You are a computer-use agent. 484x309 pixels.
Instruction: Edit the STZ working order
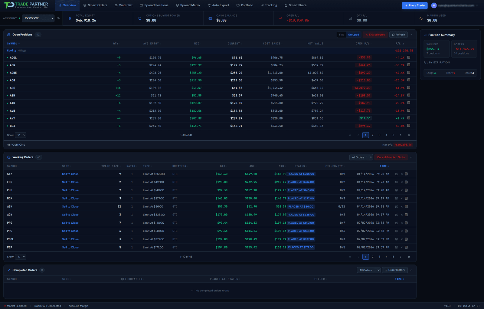pyautogui.click(x=396, y=174)
